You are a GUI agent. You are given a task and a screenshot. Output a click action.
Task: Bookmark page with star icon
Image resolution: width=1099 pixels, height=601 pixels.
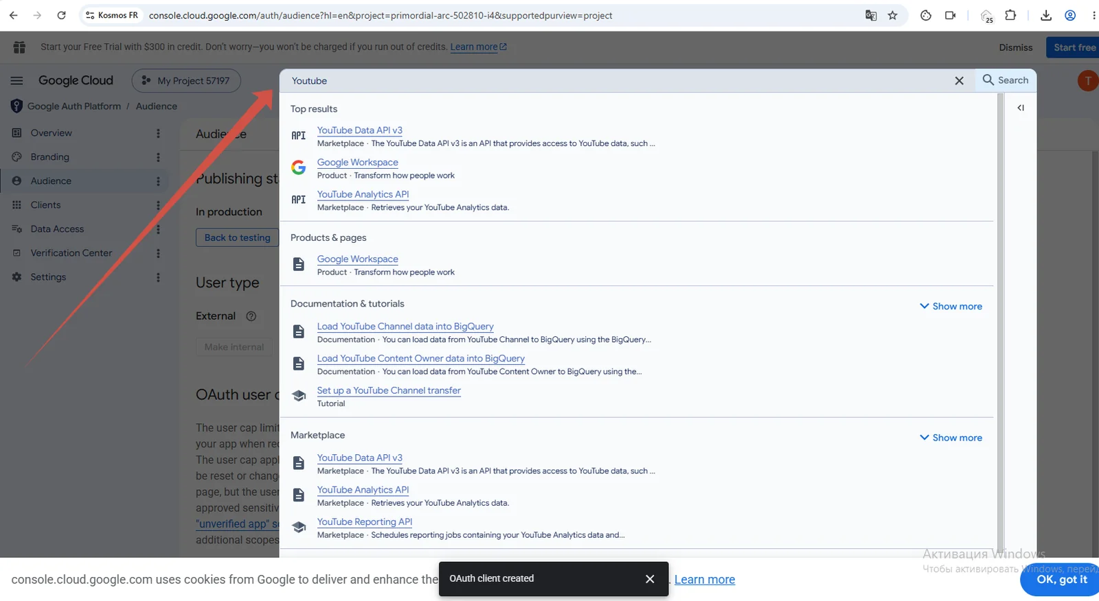point(892,15)
